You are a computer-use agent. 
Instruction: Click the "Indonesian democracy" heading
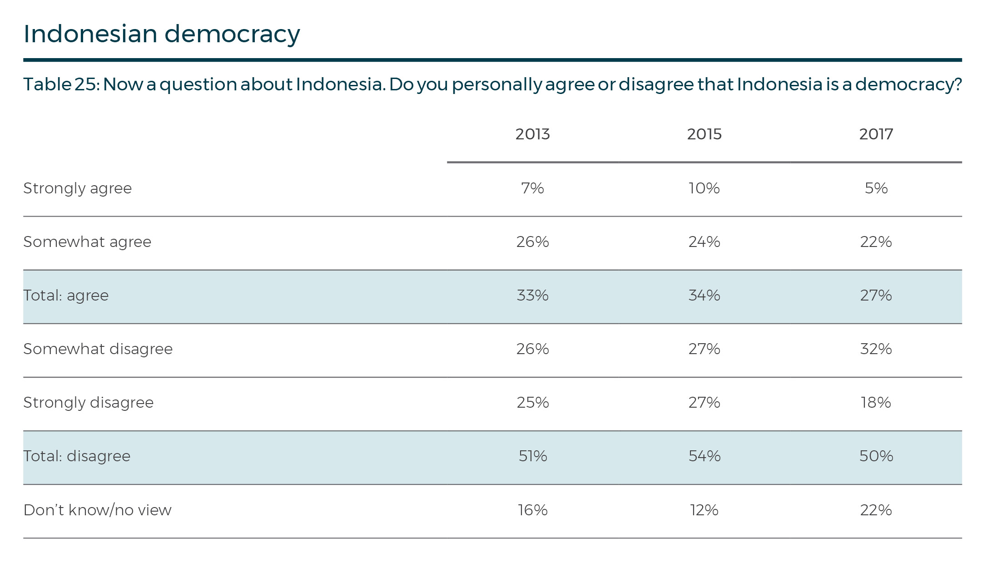pos(162,34)
